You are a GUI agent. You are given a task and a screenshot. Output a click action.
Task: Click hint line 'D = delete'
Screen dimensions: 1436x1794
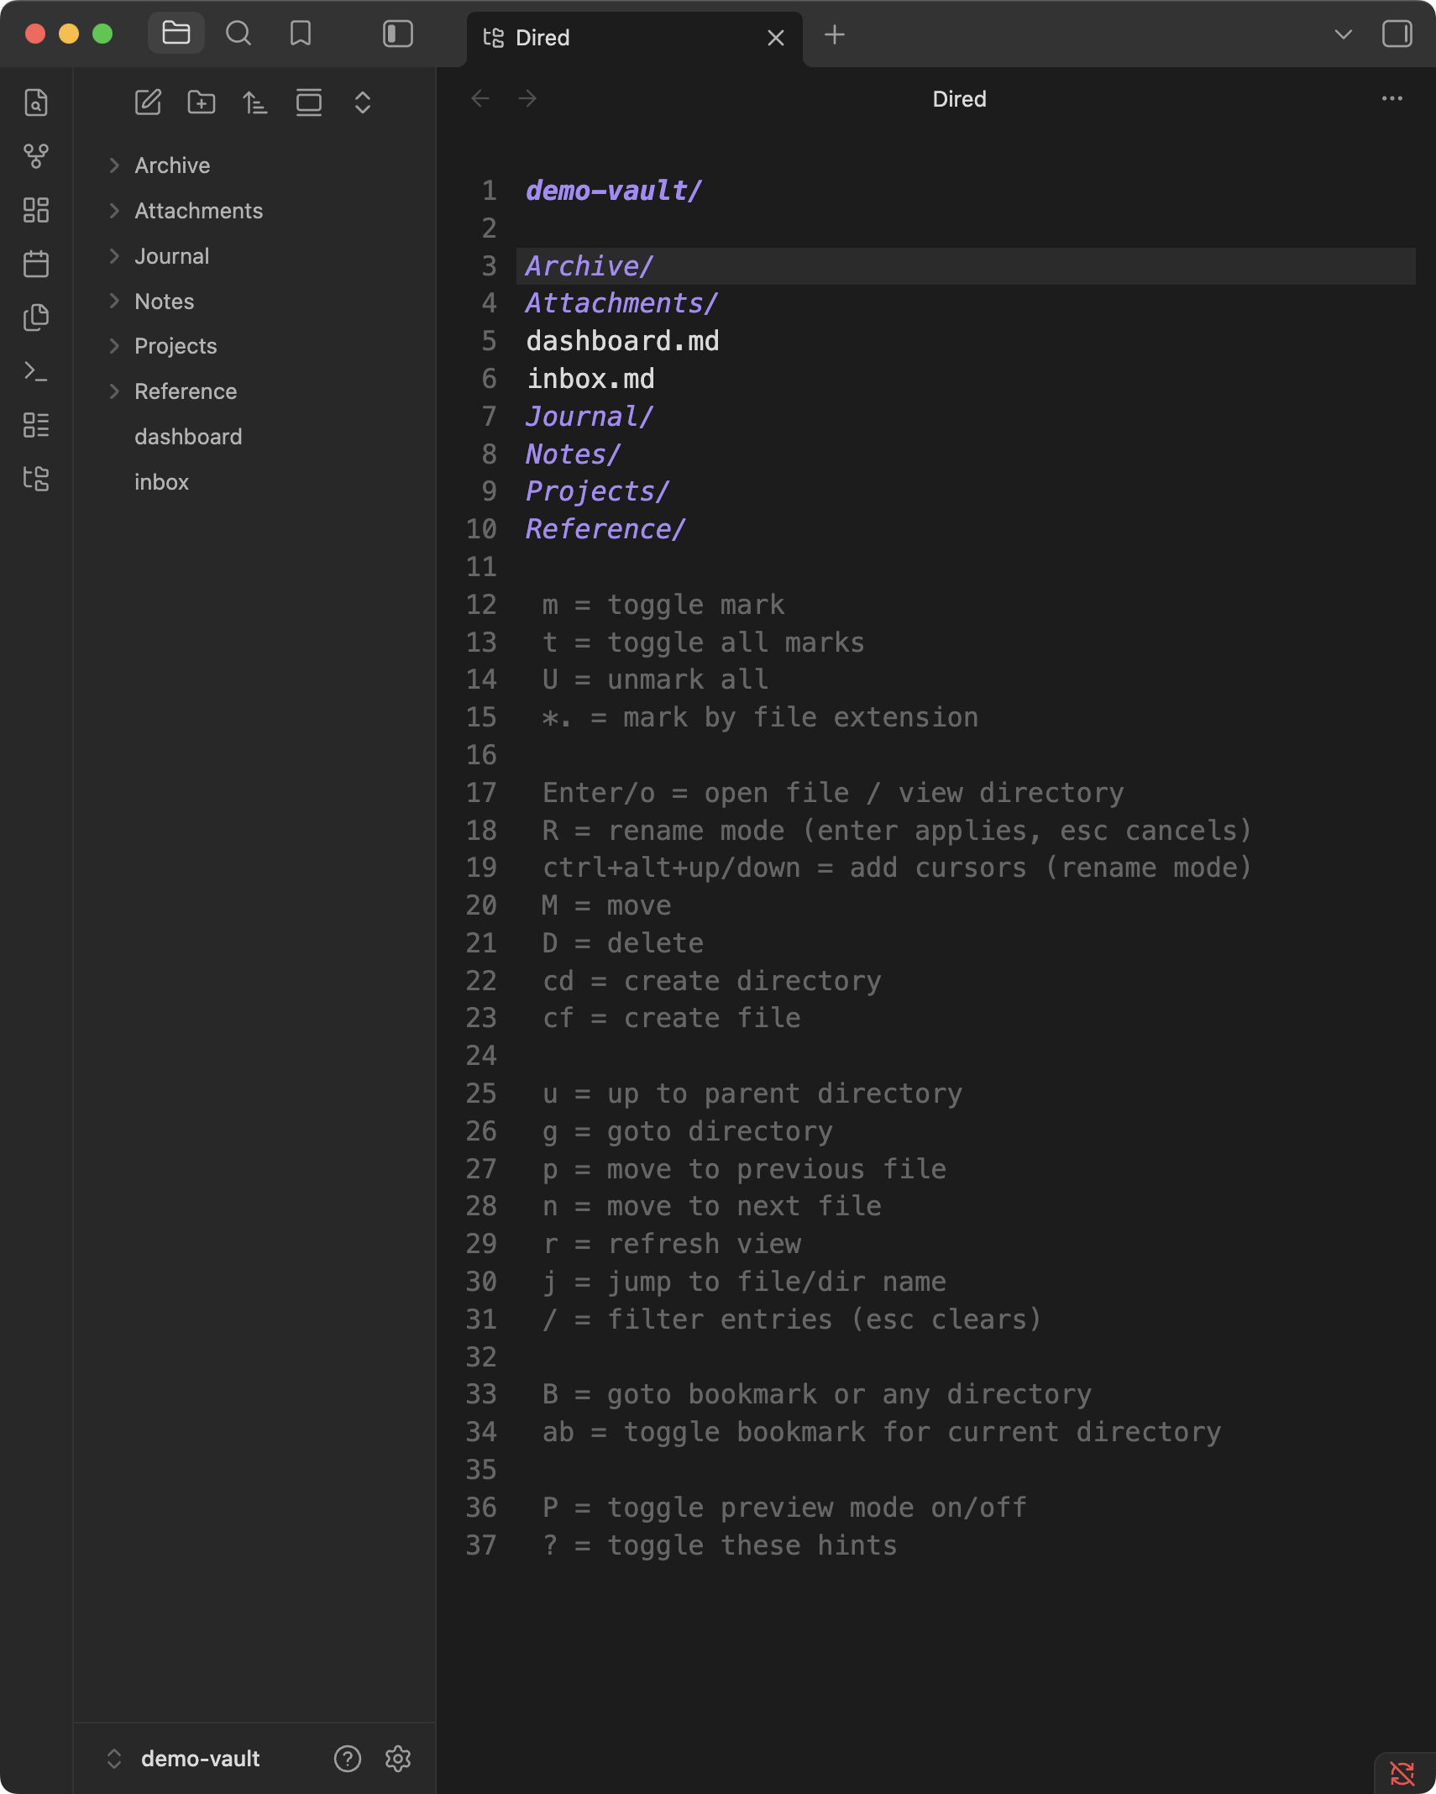pos(623,943)
